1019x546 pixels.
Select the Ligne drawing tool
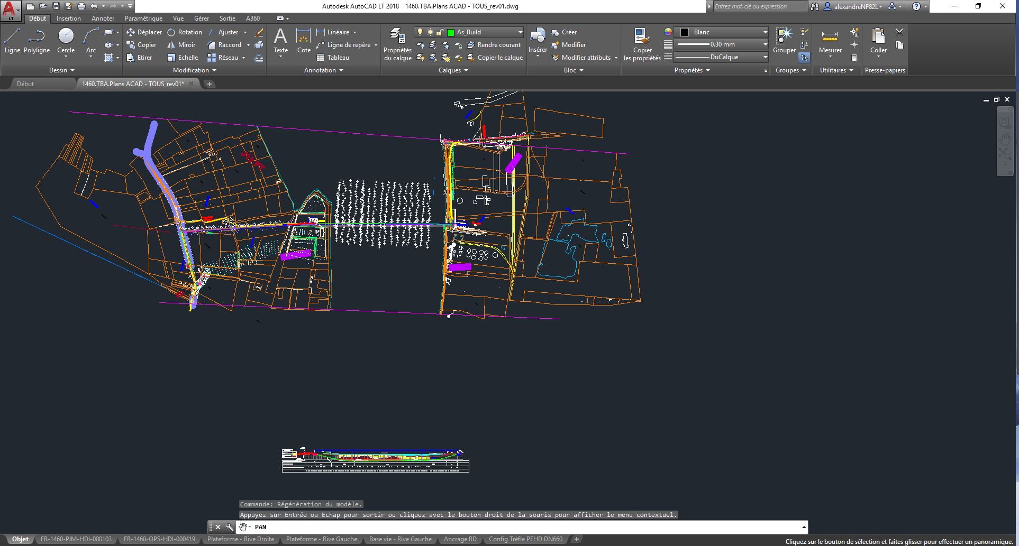click(x=12, y=41)
